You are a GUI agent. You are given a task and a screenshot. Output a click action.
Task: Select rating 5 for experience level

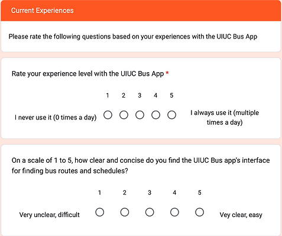(x=171, y=115)
